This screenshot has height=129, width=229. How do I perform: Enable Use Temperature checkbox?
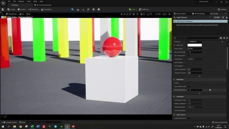point(189,56)
